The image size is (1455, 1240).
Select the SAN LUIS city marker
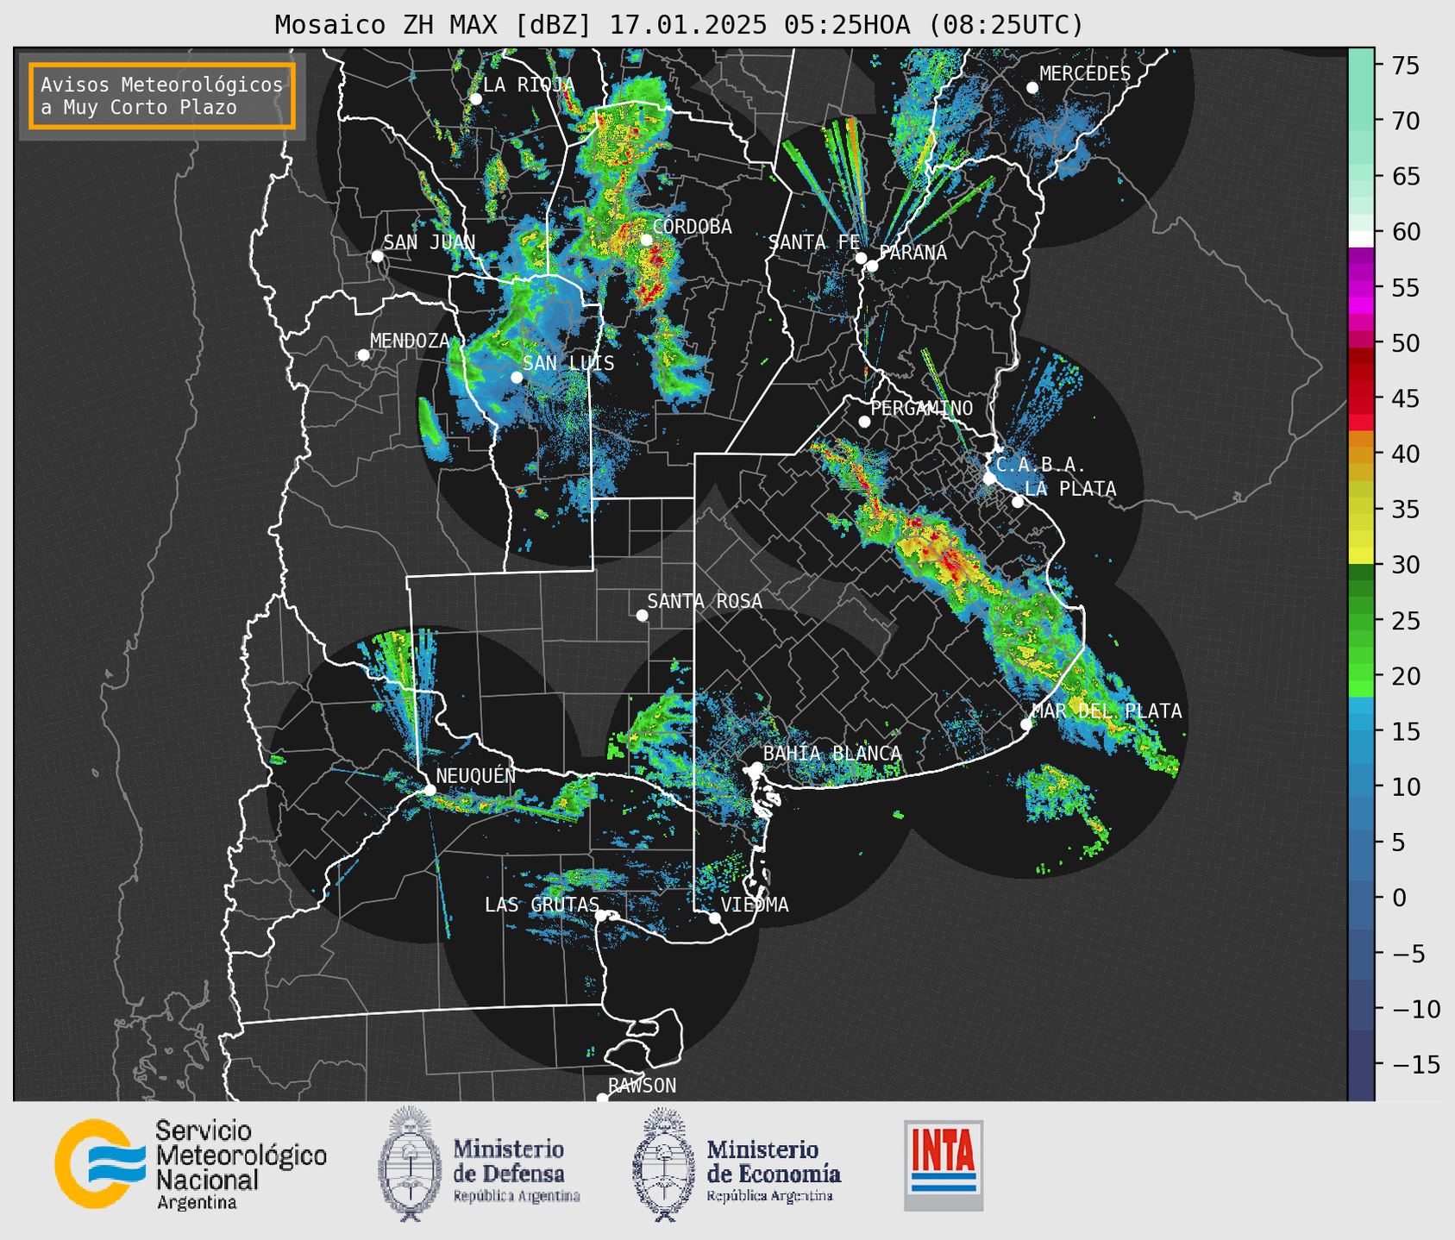[517, 377]
